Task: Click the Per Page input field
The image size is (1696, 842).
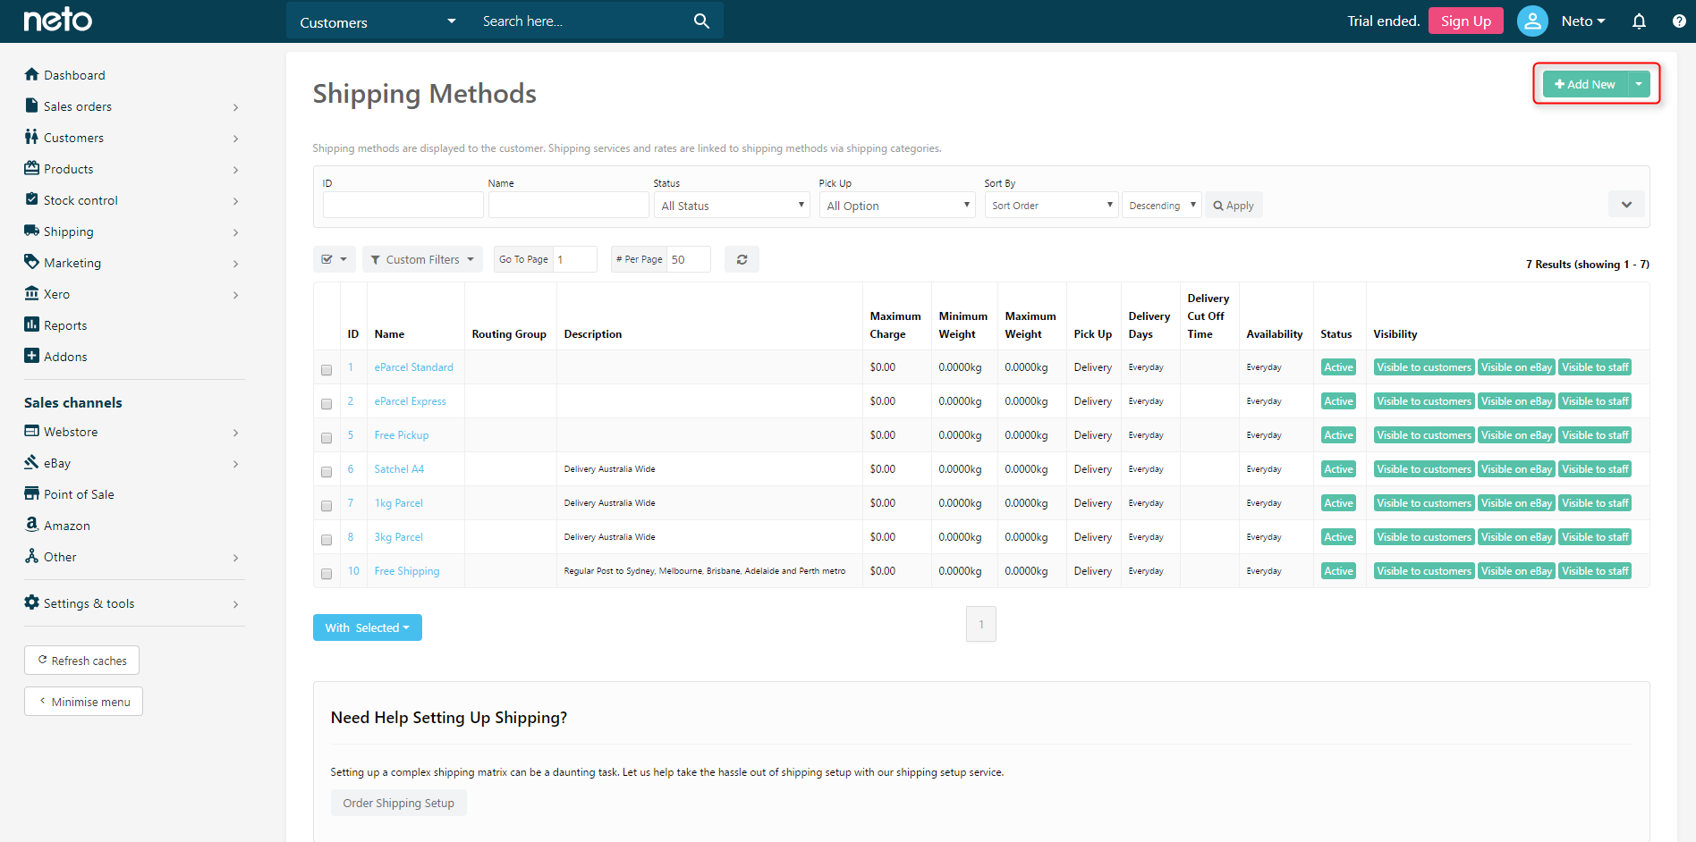Action: coord(689,259)
